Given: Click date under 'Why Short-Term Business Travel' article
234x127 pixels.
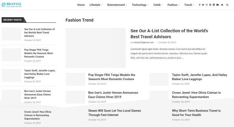Looking at the screenshot, I should point(181,120).
